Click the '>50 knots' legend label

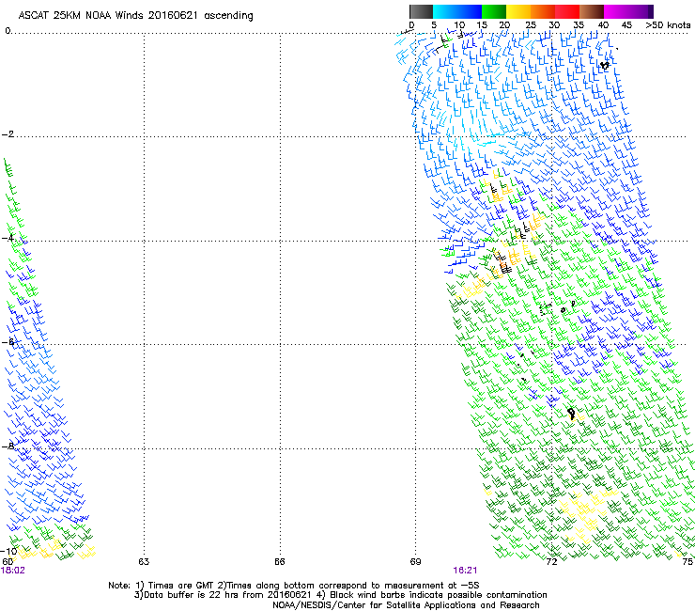[668, 25]
